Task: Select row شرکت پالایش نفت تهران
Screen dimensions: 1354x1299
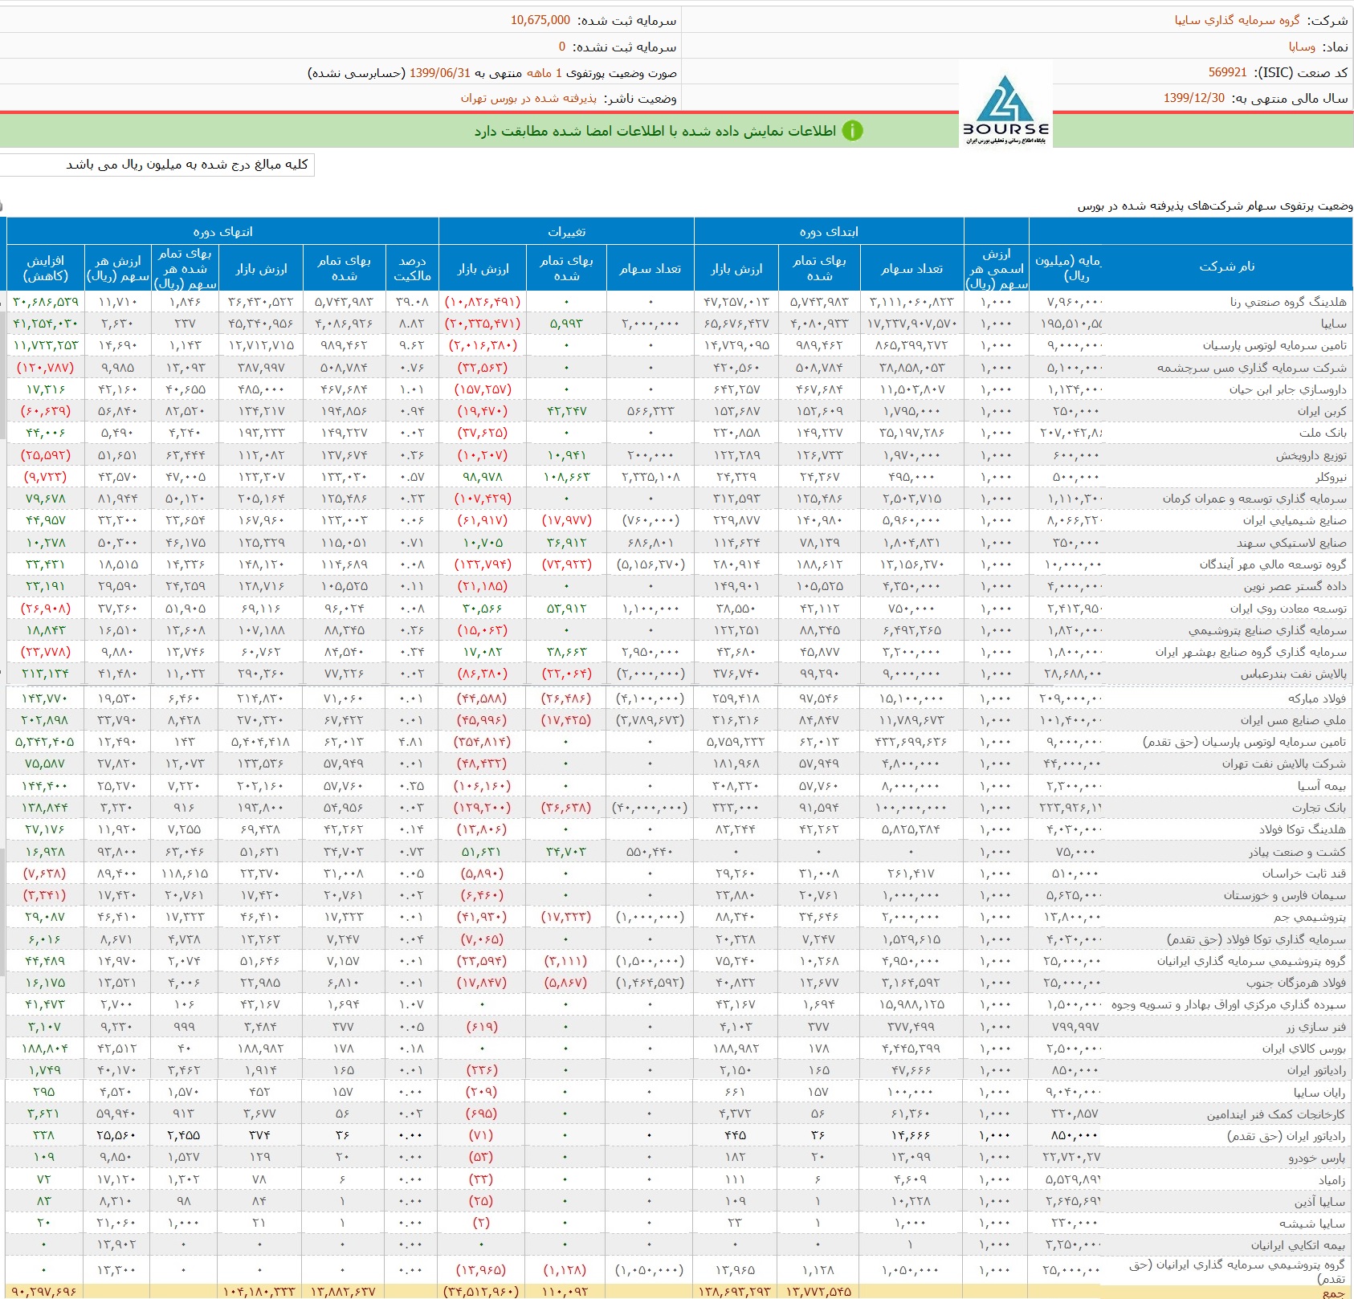Action: click(x=679, y=764)
